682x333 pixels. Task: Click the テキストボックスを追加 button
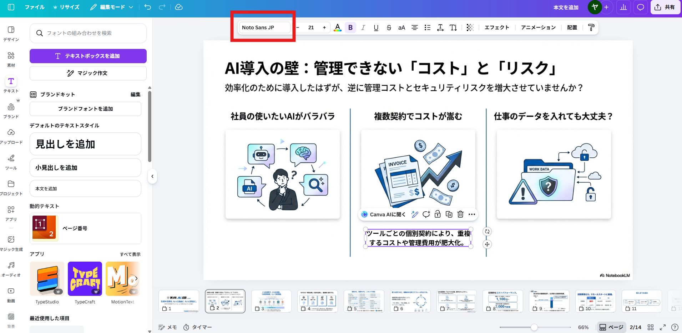(x=88, y=56)
